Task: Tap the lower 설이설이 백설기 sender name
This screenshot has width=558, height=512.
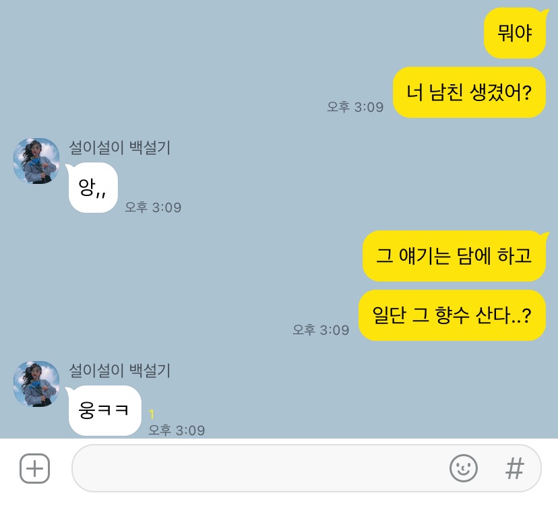Action: (119, 371)
